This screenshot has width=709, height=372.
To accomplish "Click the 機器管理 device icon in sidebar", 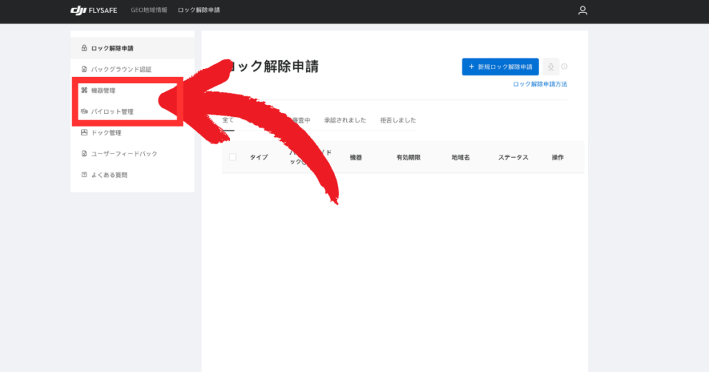I will click(x=84, y=91).
